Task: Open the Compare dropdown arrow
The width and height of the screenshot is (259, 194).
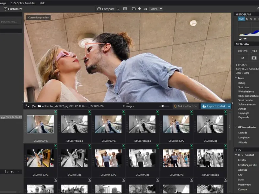Action: (x=118, y=9)
